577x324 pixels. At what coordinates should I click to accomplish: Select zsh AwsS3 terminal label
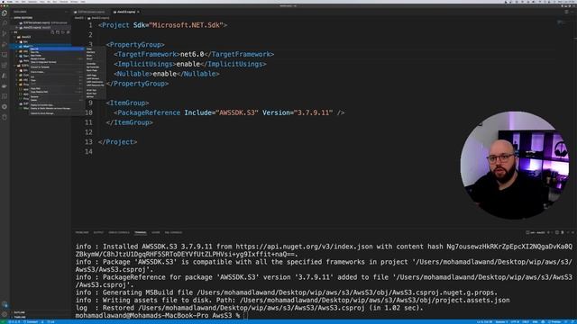tap(536, 232)
